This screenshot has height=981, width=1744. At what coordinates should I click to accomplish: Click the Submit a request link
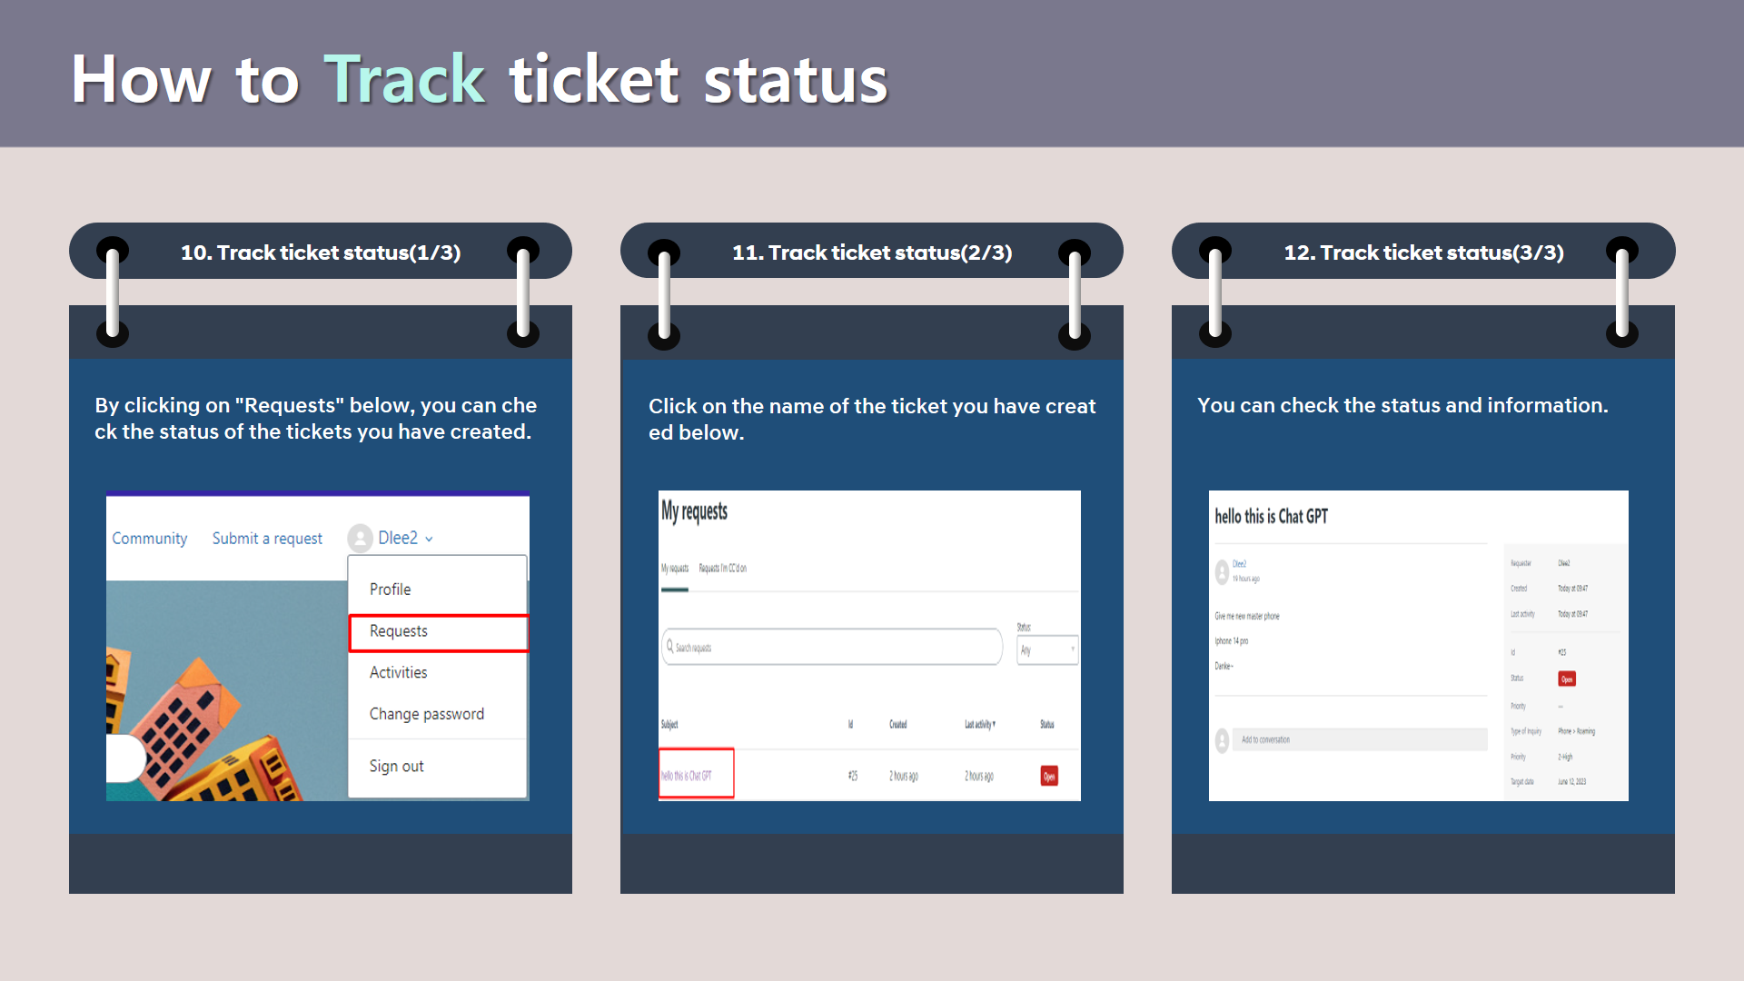coord(267,539)
